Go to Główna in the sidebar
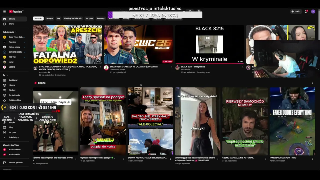The height and width of the screenshot is (180, 320). click(14, 19)
